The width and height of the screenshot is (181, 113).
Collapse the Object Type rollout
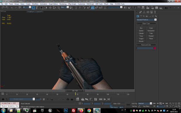[x=146, y=23]
